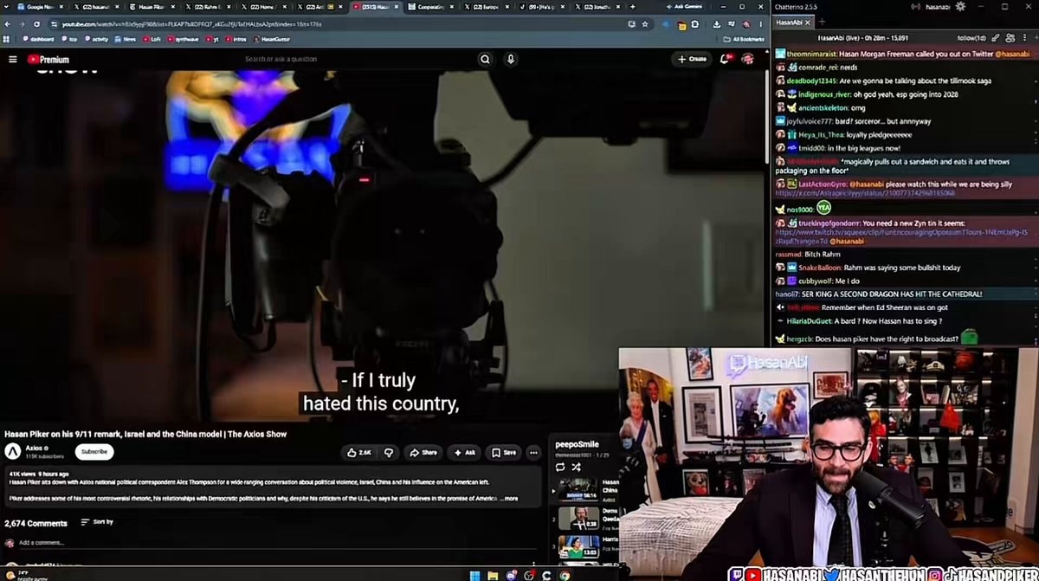Open Windows Start menu
Screen dimensions: 1039x581
pos(474,575)
